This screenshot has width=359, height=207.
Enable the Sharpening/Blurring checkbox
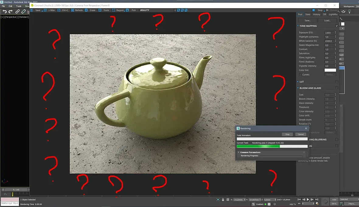click(x=336, y=140)
